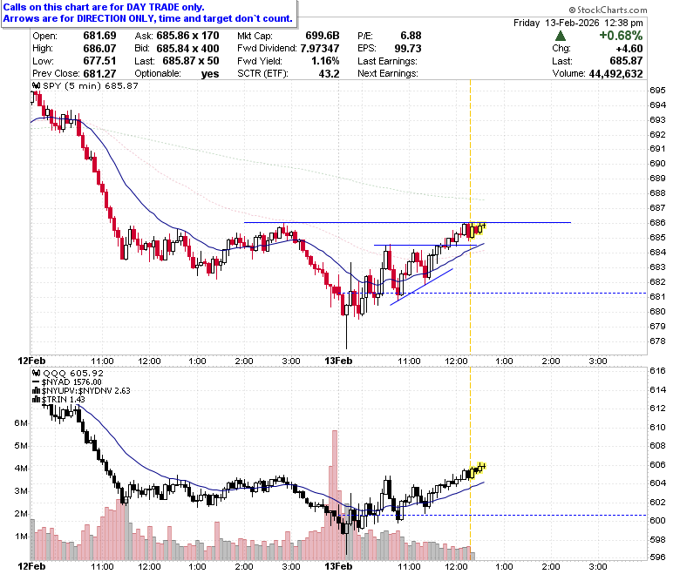This screenshot has height=574, width=680.
Task: Click the 13Feb date label on SPY axis
Action: 339,361
